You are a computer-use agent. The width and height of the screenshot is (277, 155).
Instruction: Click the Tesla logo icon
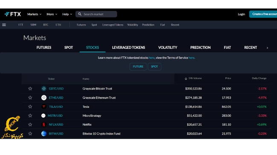(x=44, y=107)
